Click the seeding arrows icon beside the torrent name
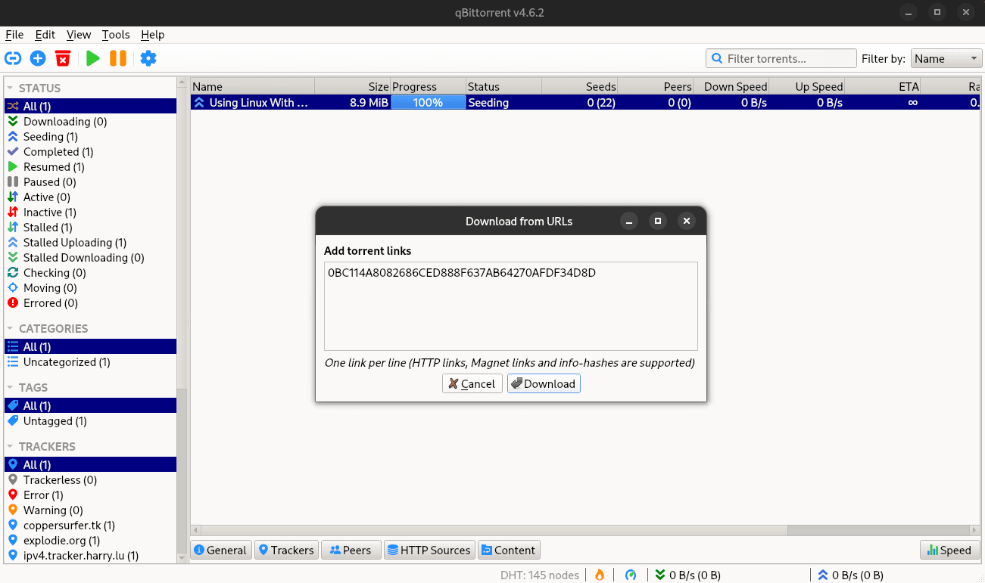 click(199, 103)
